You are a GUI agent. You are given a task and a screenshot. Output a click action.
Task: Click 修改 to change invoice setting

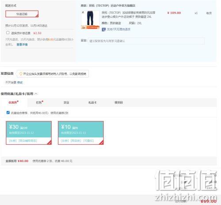(20, 82)
